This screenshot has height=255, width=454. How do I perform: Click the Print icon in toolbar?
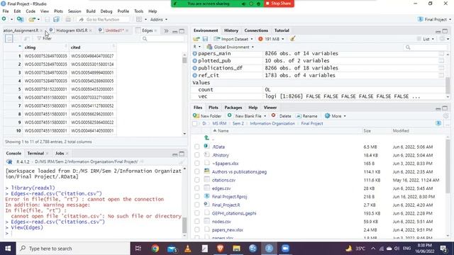(68, 19)
